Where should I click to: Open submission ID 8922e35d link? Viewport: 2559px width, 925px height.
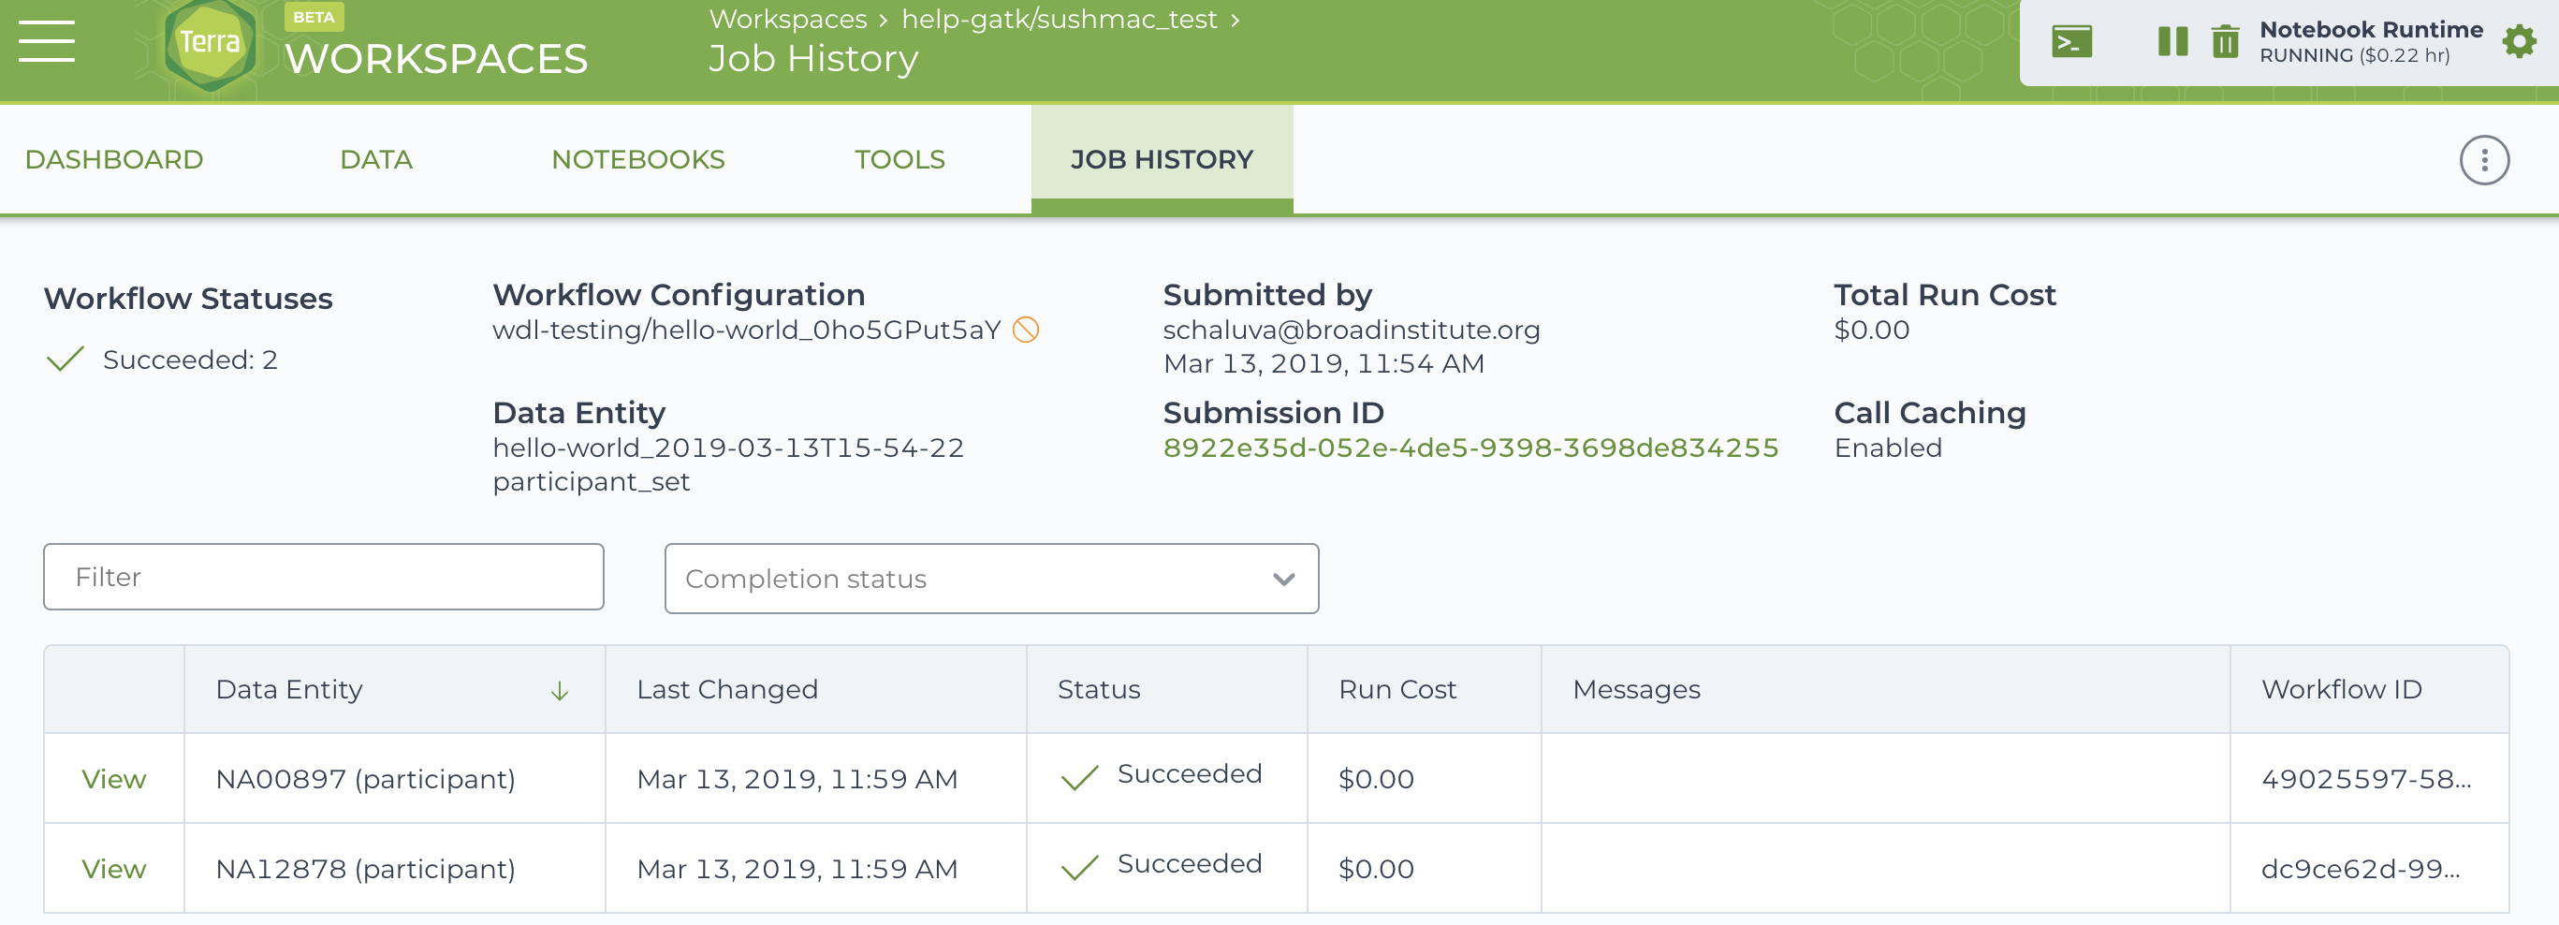tap(1470, 448)
